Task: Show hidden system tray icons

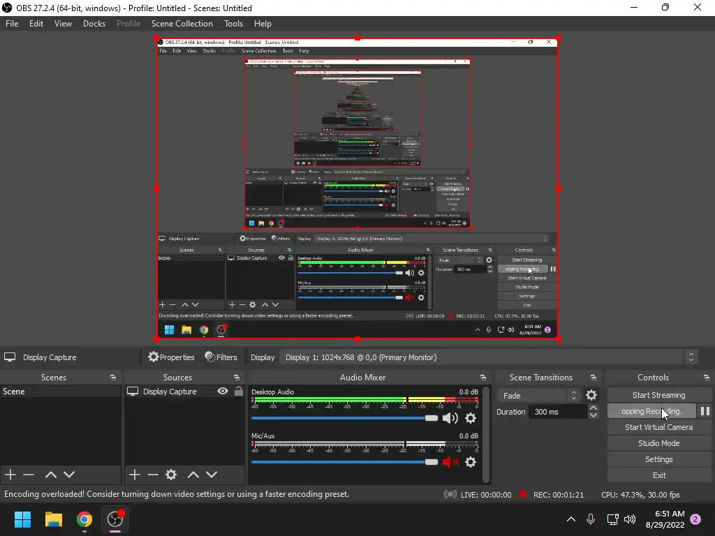Action: [571, 519]
